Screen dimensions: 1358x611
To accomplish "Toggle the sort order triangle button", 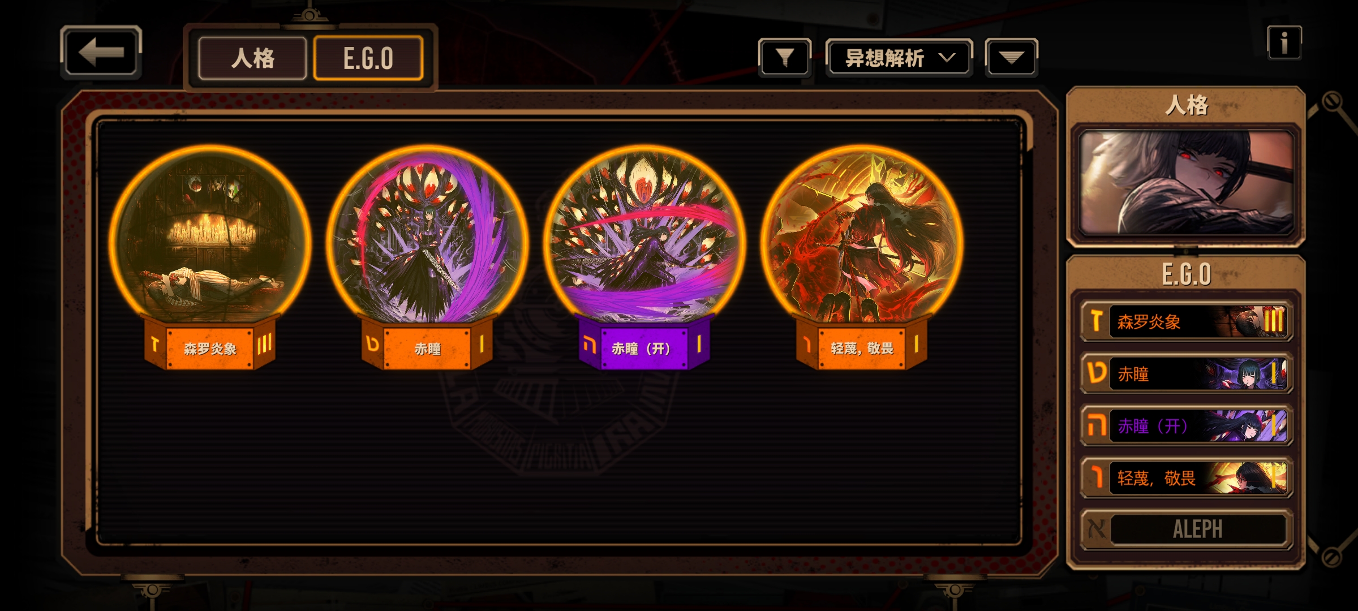I will [x=1011, y=57].
